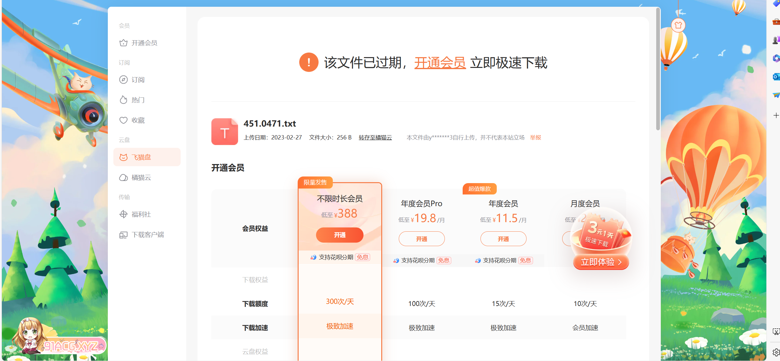Click the plus icon in browser sidebar
The width and height of the screenshot is (780, 361).
coord(776,116)
